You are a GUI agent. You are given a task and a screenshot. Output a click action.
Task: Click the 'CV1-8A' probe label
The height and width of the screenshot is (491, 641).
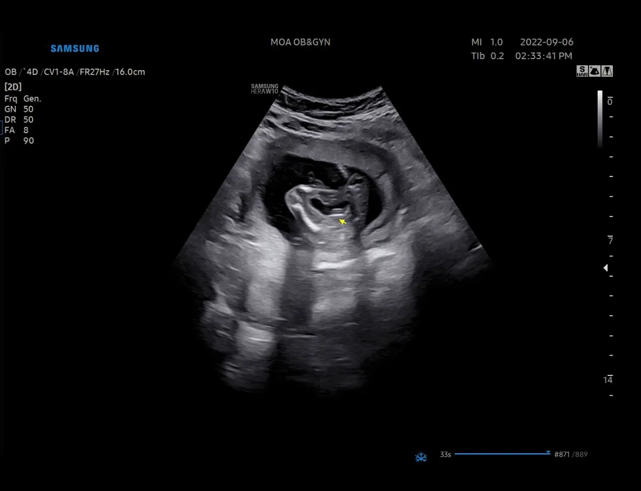click(x=59, y=72)
